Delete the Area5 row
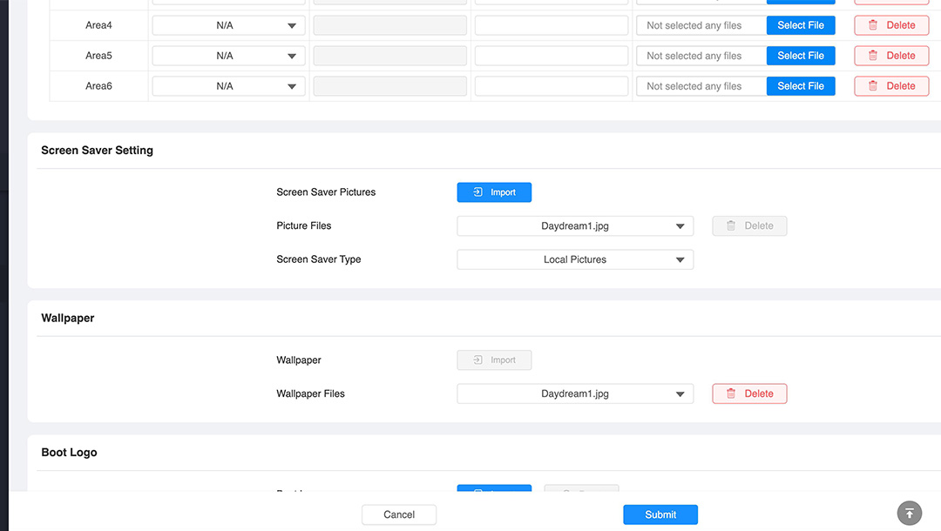 point(891,56)
